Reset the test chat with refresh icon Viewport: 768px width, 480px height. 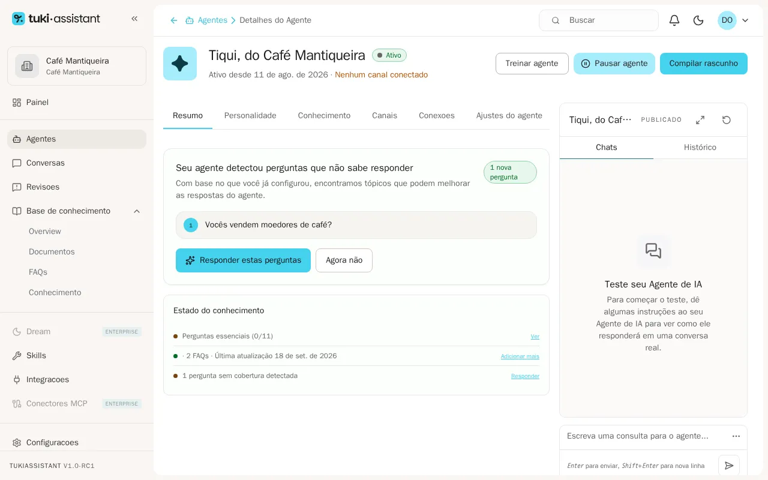727,120
